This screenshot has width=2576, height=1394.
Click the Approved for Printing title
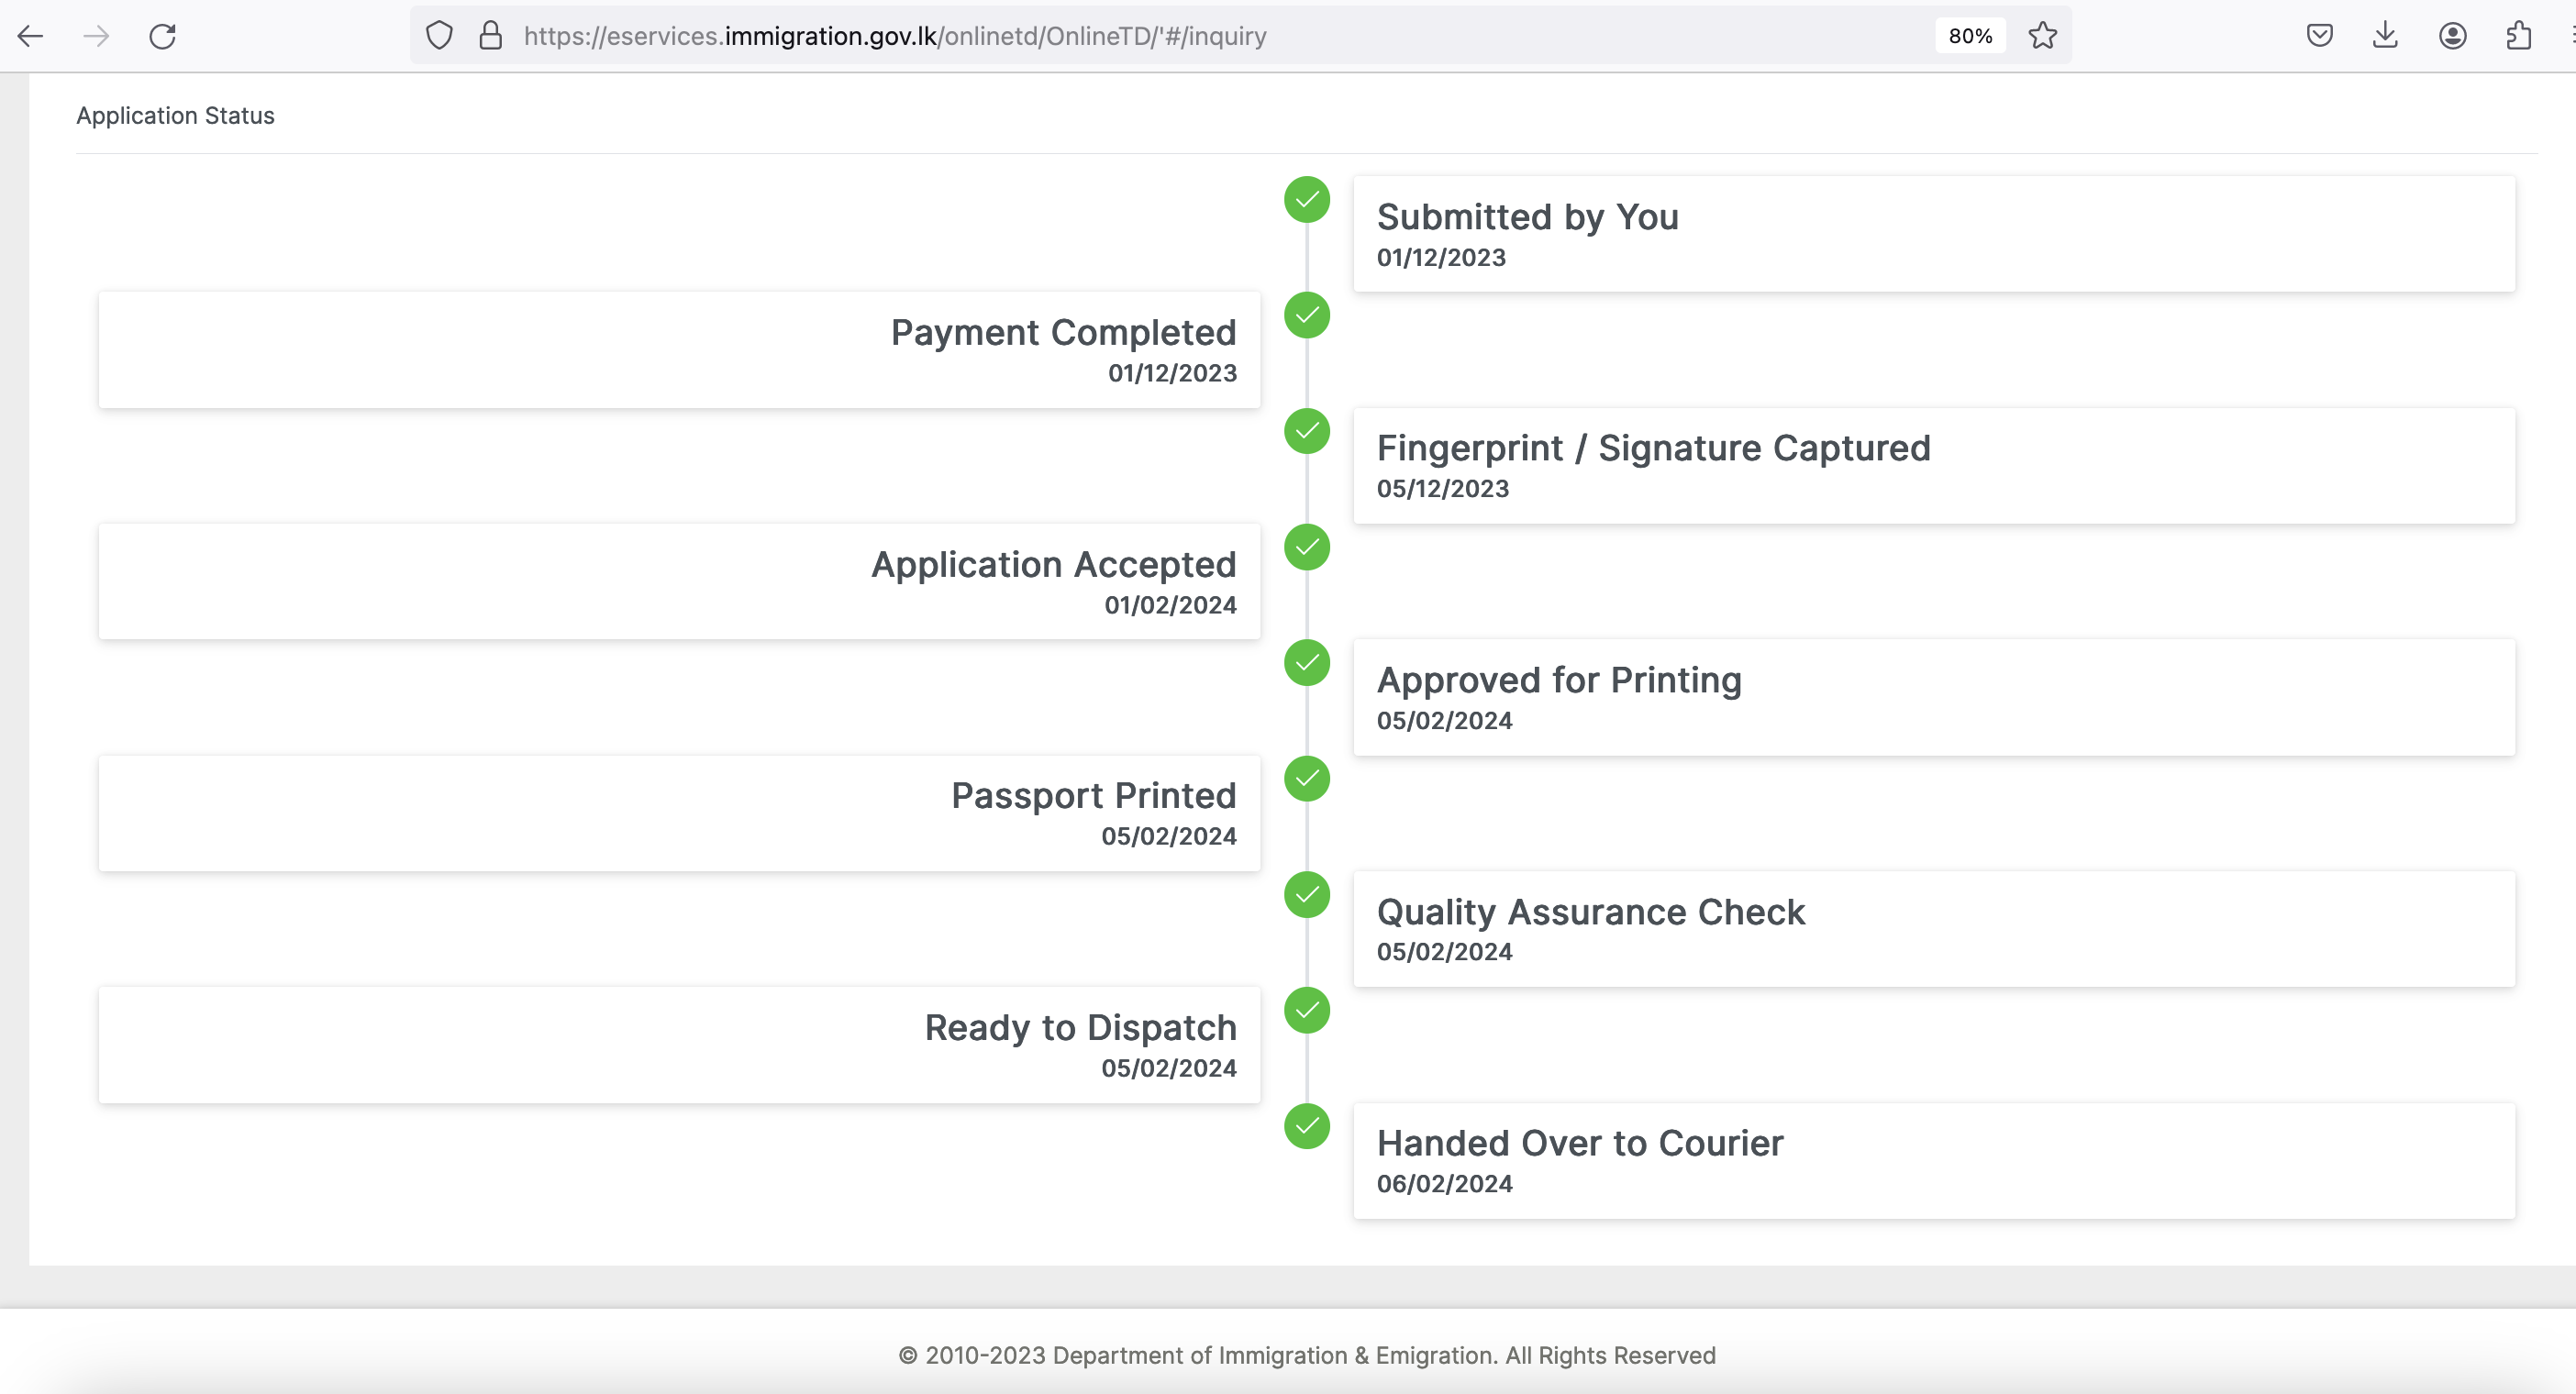coord(1559,680)
